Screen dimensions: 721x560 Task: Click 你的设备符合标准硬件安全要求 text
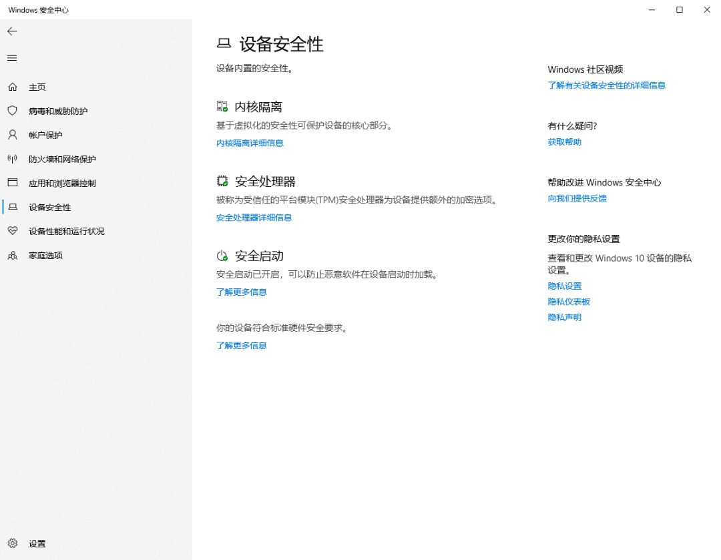(x=282, y=328)
